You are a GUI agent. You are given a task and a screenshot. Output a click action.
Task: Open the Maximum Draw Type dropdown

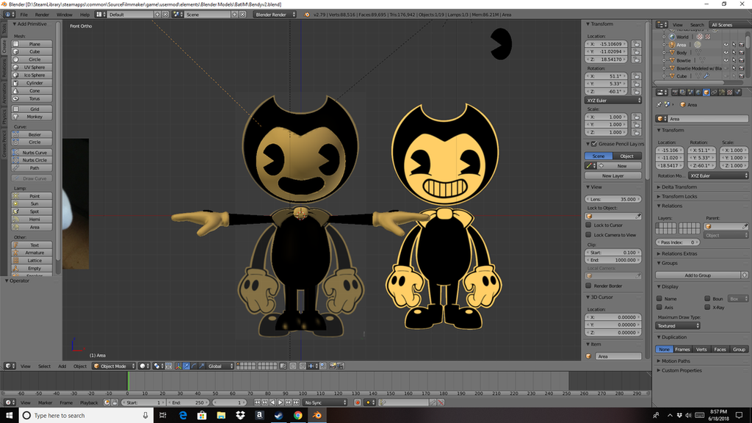tap(678, 325)
